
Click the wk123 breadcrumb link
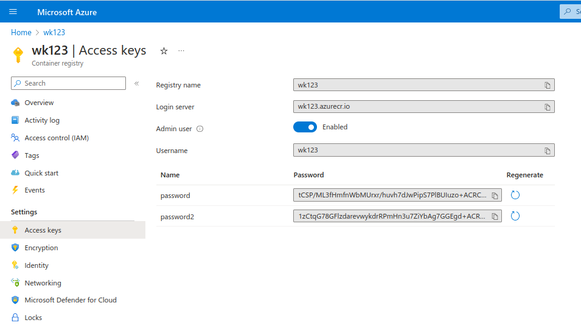54,33
